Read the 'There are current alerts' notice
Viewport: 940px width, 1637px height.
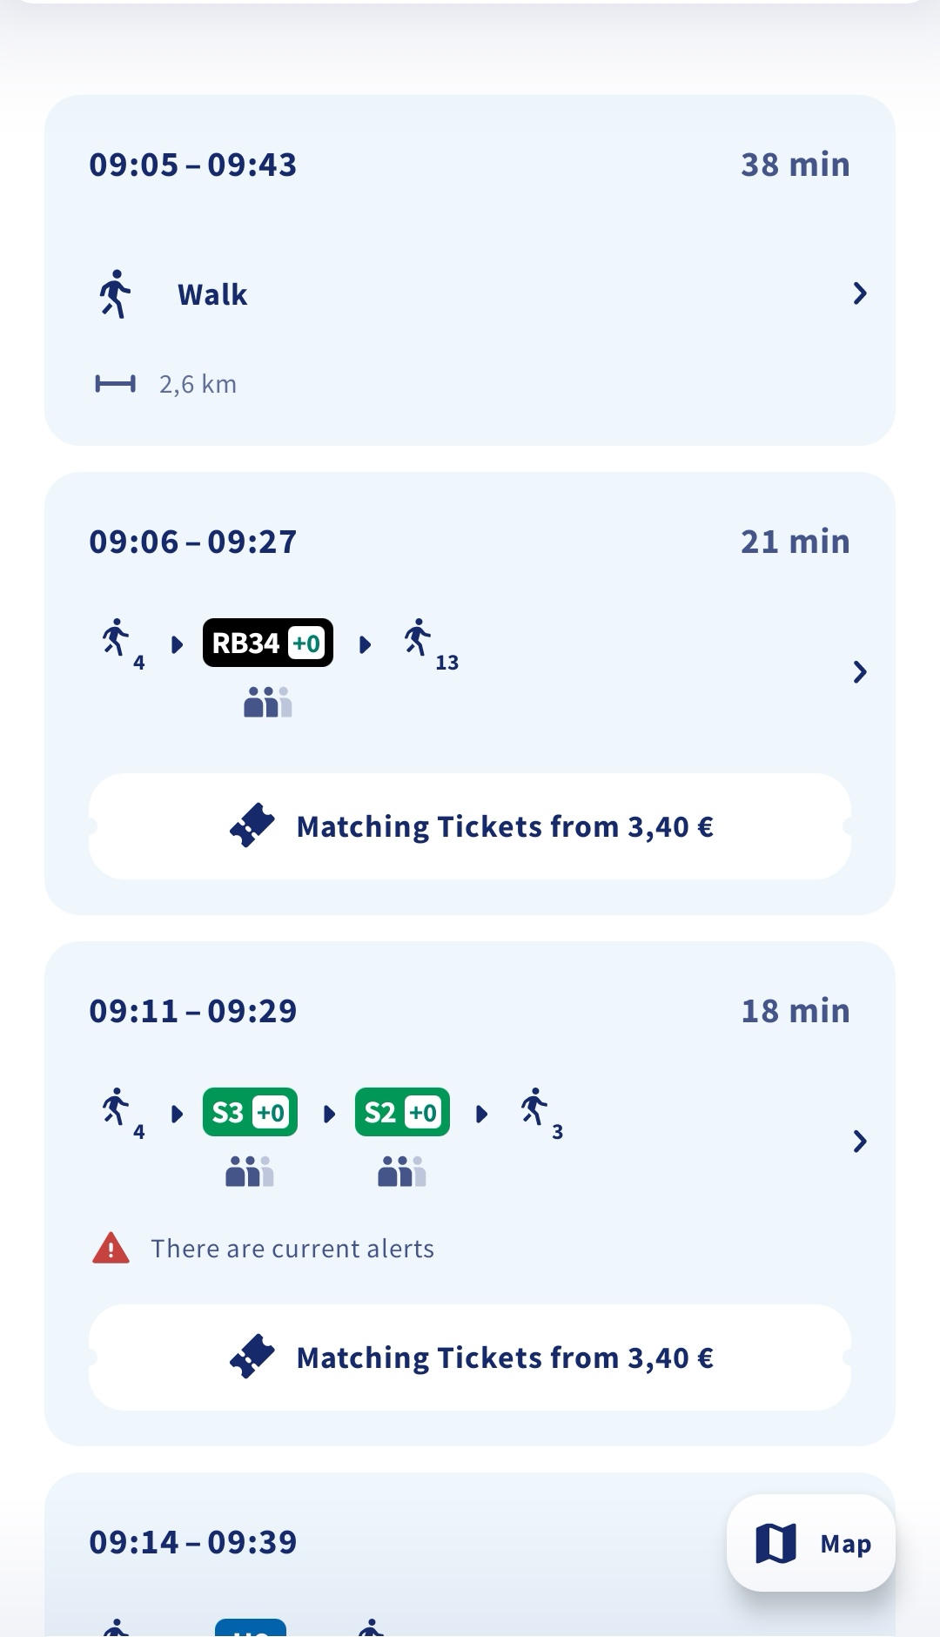point(292,1248)
